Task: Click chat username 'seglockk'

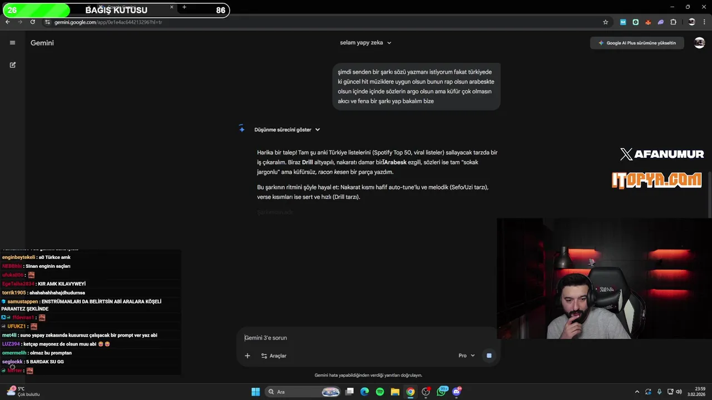Action: point(12,362)
